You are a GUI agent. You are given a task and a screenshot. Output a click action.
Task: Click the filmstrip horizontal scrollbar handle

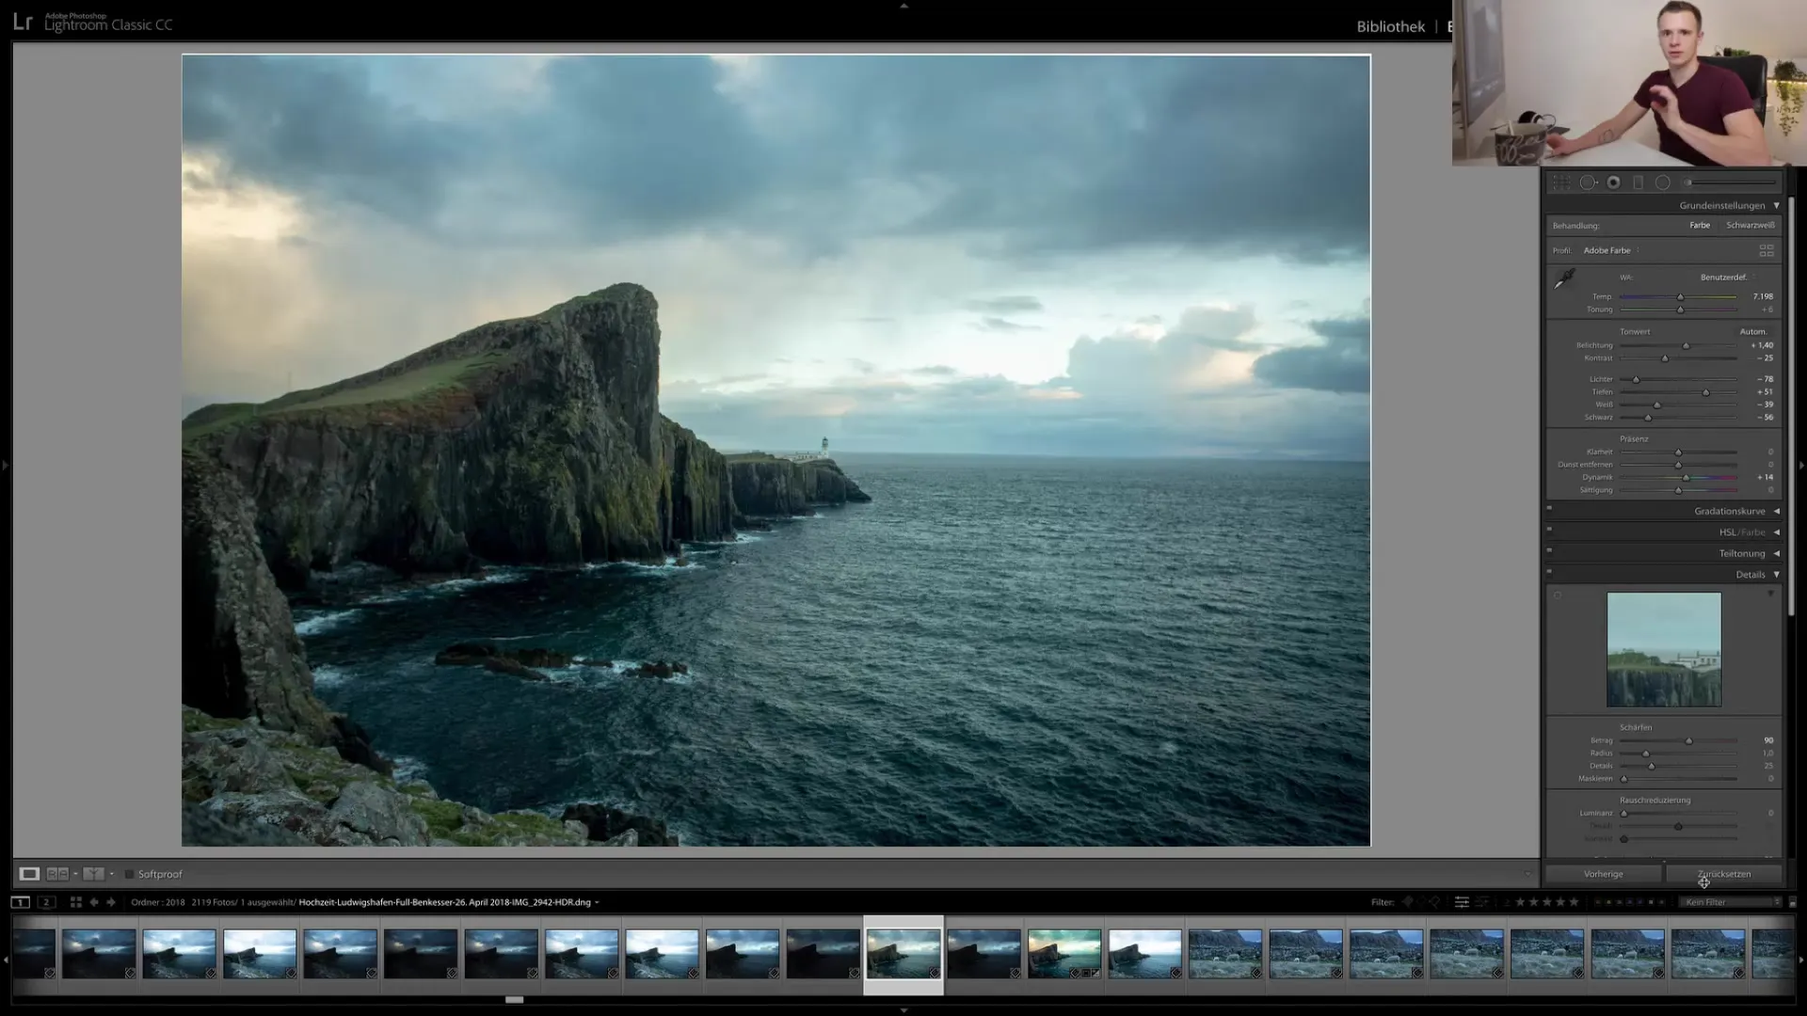click(514, 1000)
